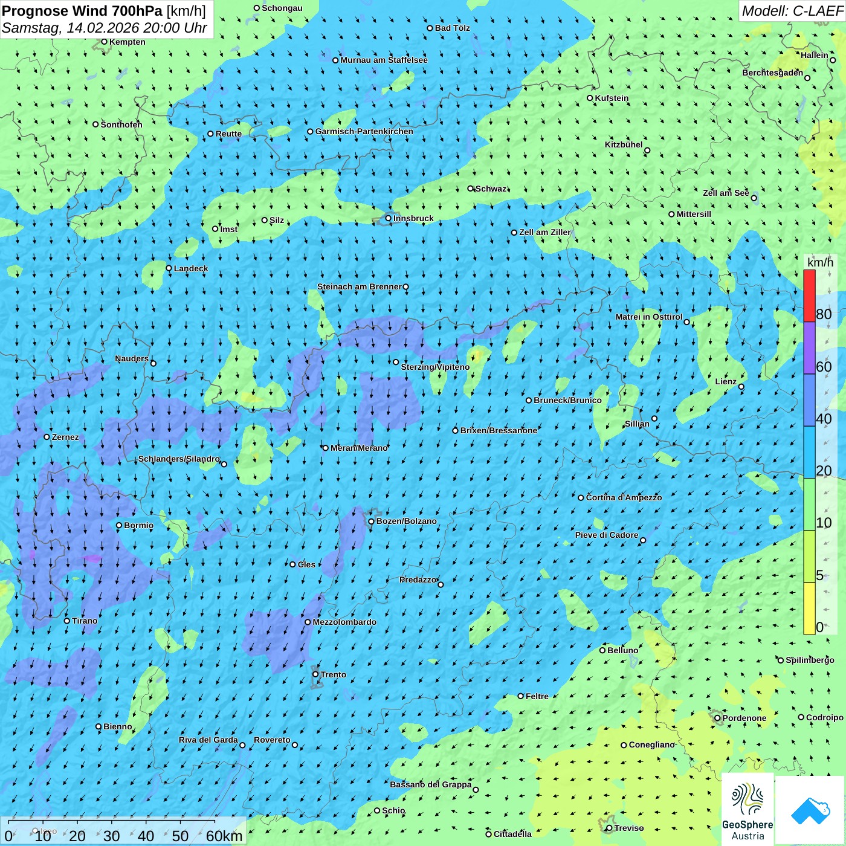Image resolution: width=846 pixels, height=846 pixels.
Task: Click the 'Rovereto' label
Action: (272, 740)
